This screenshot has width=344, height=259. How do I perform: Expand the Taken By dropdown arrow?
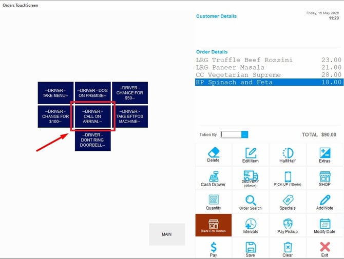pos(244,134)
